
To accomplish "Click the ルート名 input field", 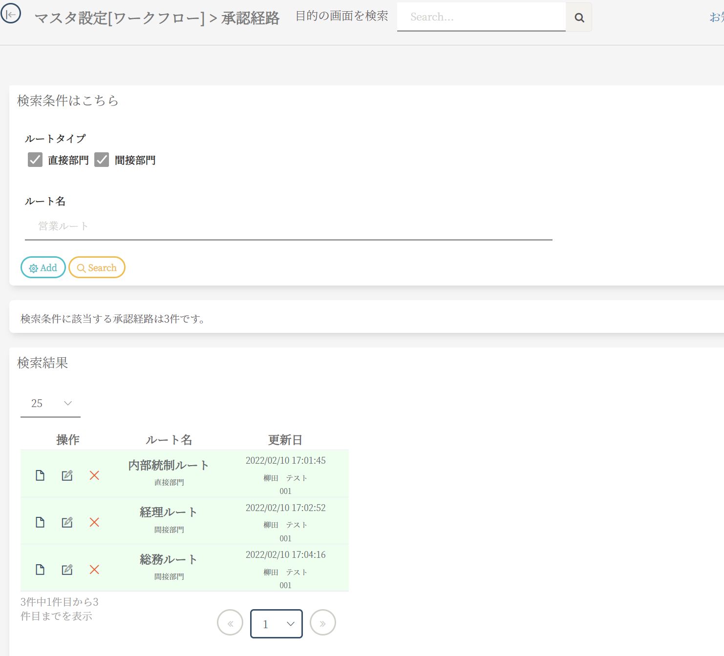I will [288, 226].
